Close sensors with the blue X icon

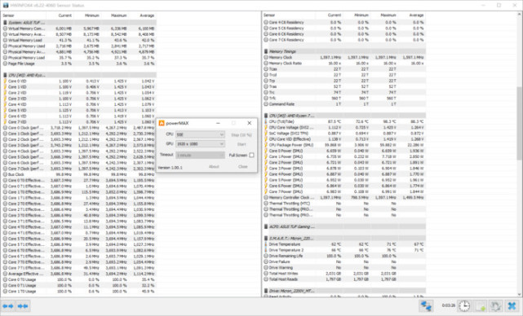click(x=512, y=305)
